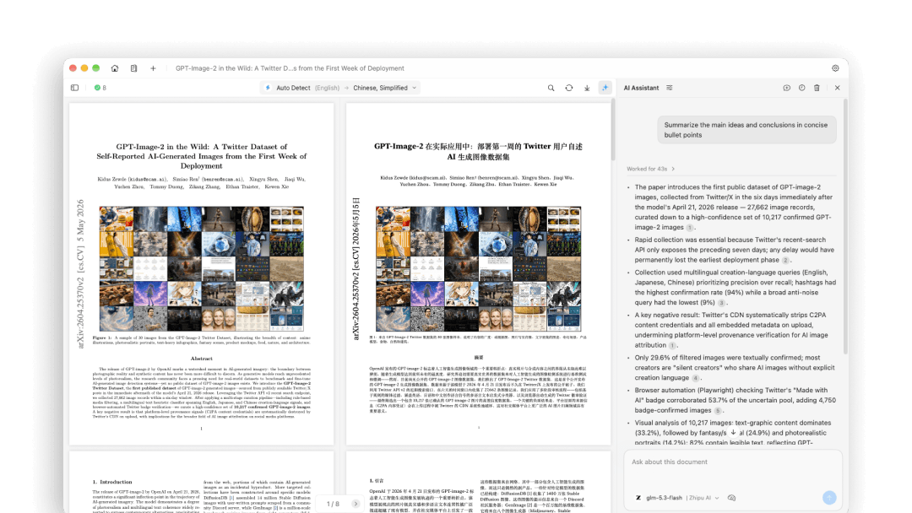Click the document view vertical scrollbar
The width and height of the screenshot is (912, 513).
coord(612,131)
